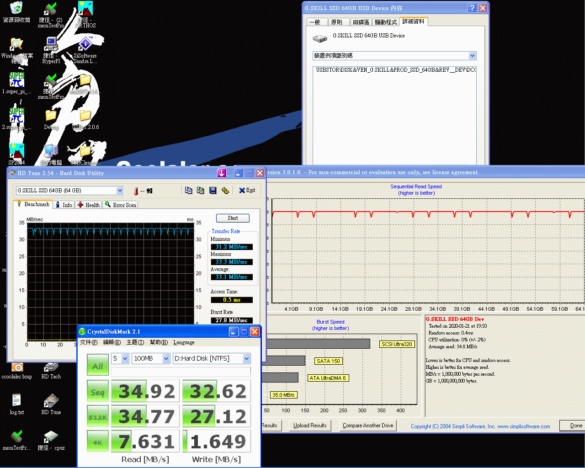
Task: Click the help question-mark button in device properties
Action: pos(472,8)
